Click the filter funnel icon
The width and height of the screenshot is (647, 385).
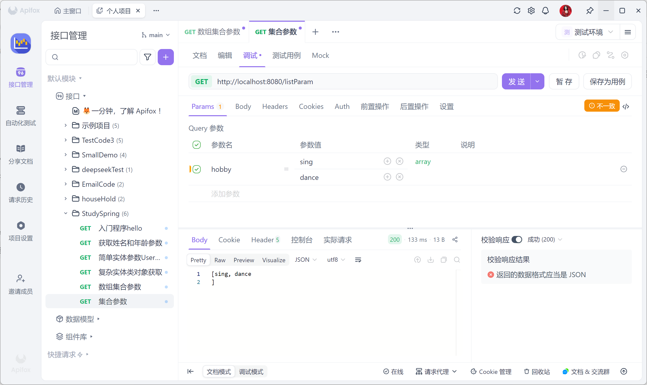click(x=147, y=57)
